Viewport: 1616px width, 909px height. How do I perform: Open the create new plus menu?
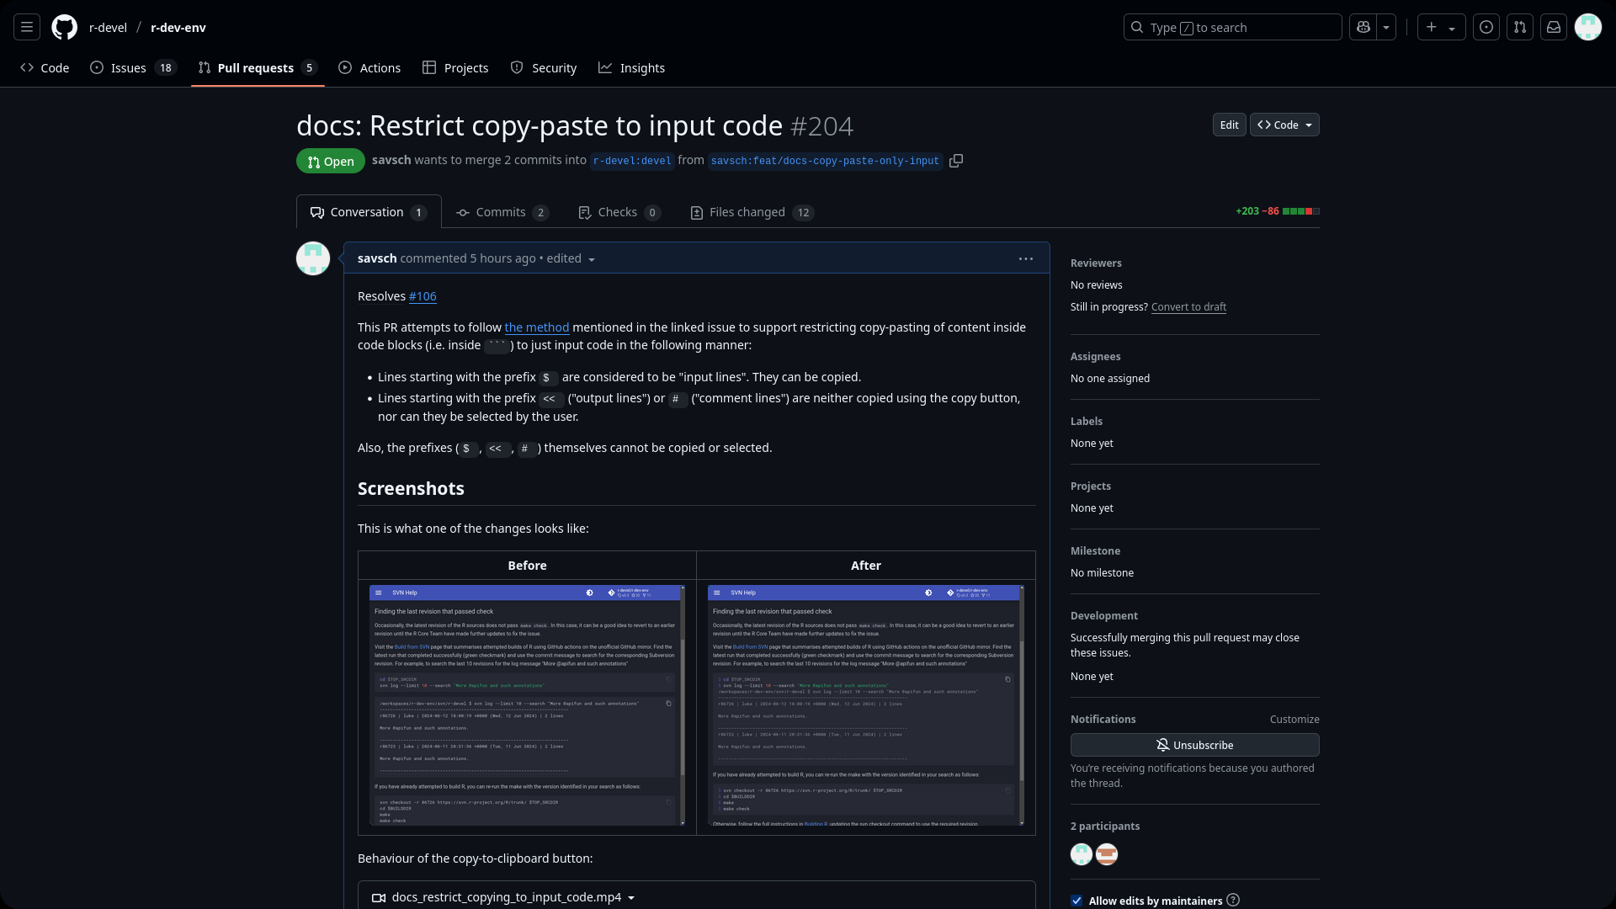pyautogui.click(x=1441, y=28)
